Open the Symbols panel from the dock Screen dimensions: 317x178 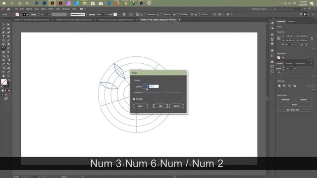[x=272, y=44]
